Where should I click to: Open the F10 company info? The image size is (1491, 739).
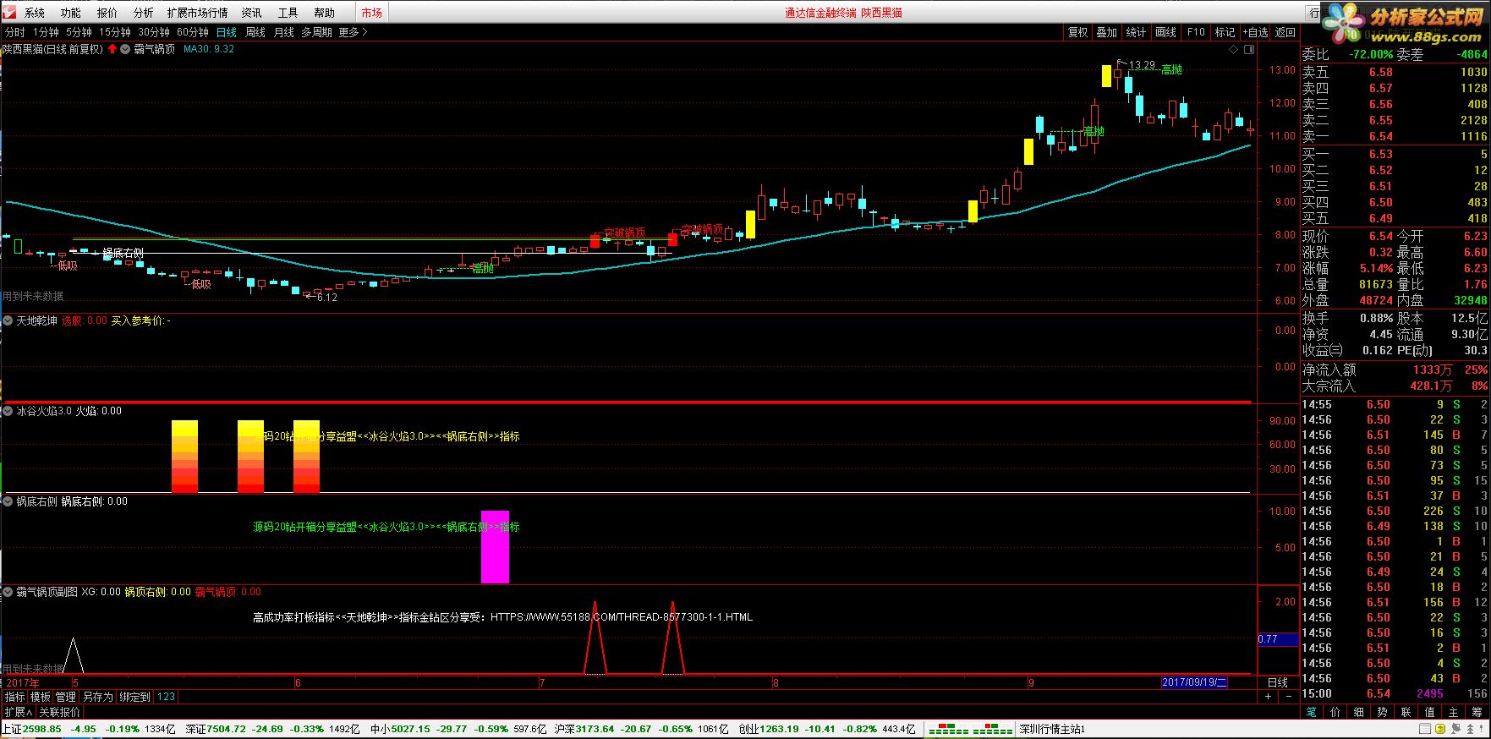click(x=1196, y=32)
